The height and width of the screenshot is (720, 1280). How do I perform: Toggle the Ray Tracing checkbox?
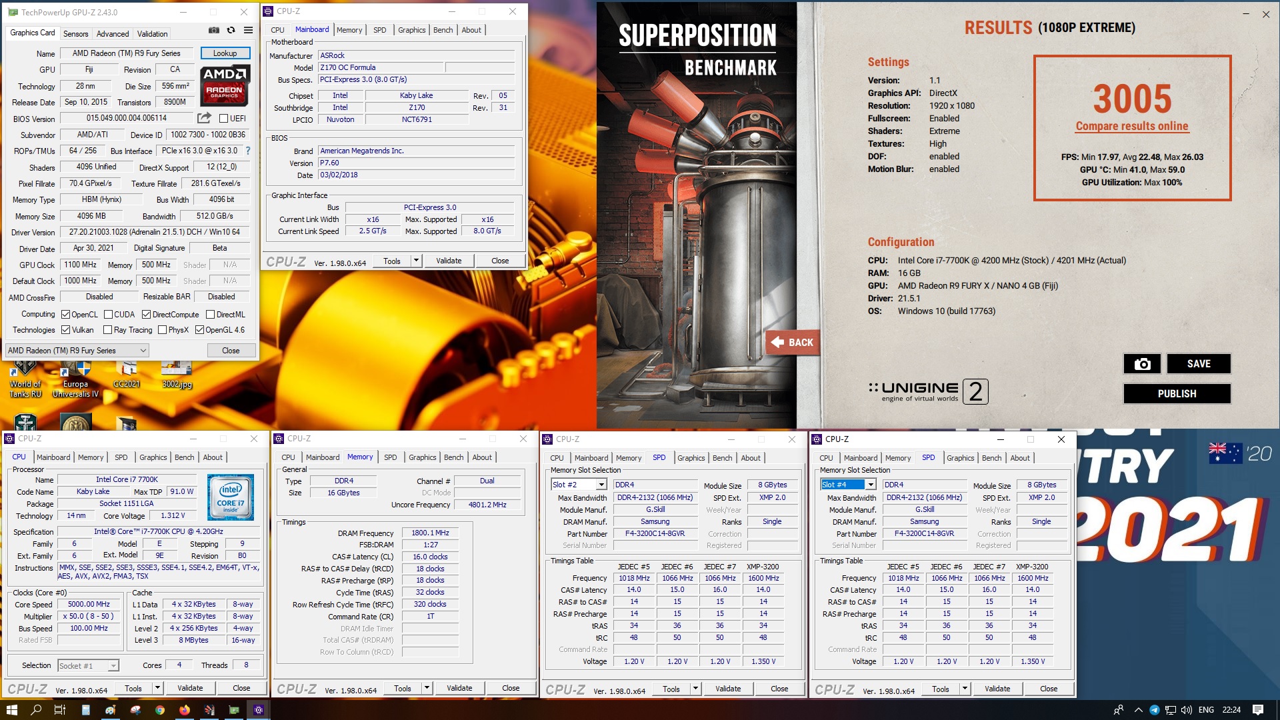tap(107, 330)
